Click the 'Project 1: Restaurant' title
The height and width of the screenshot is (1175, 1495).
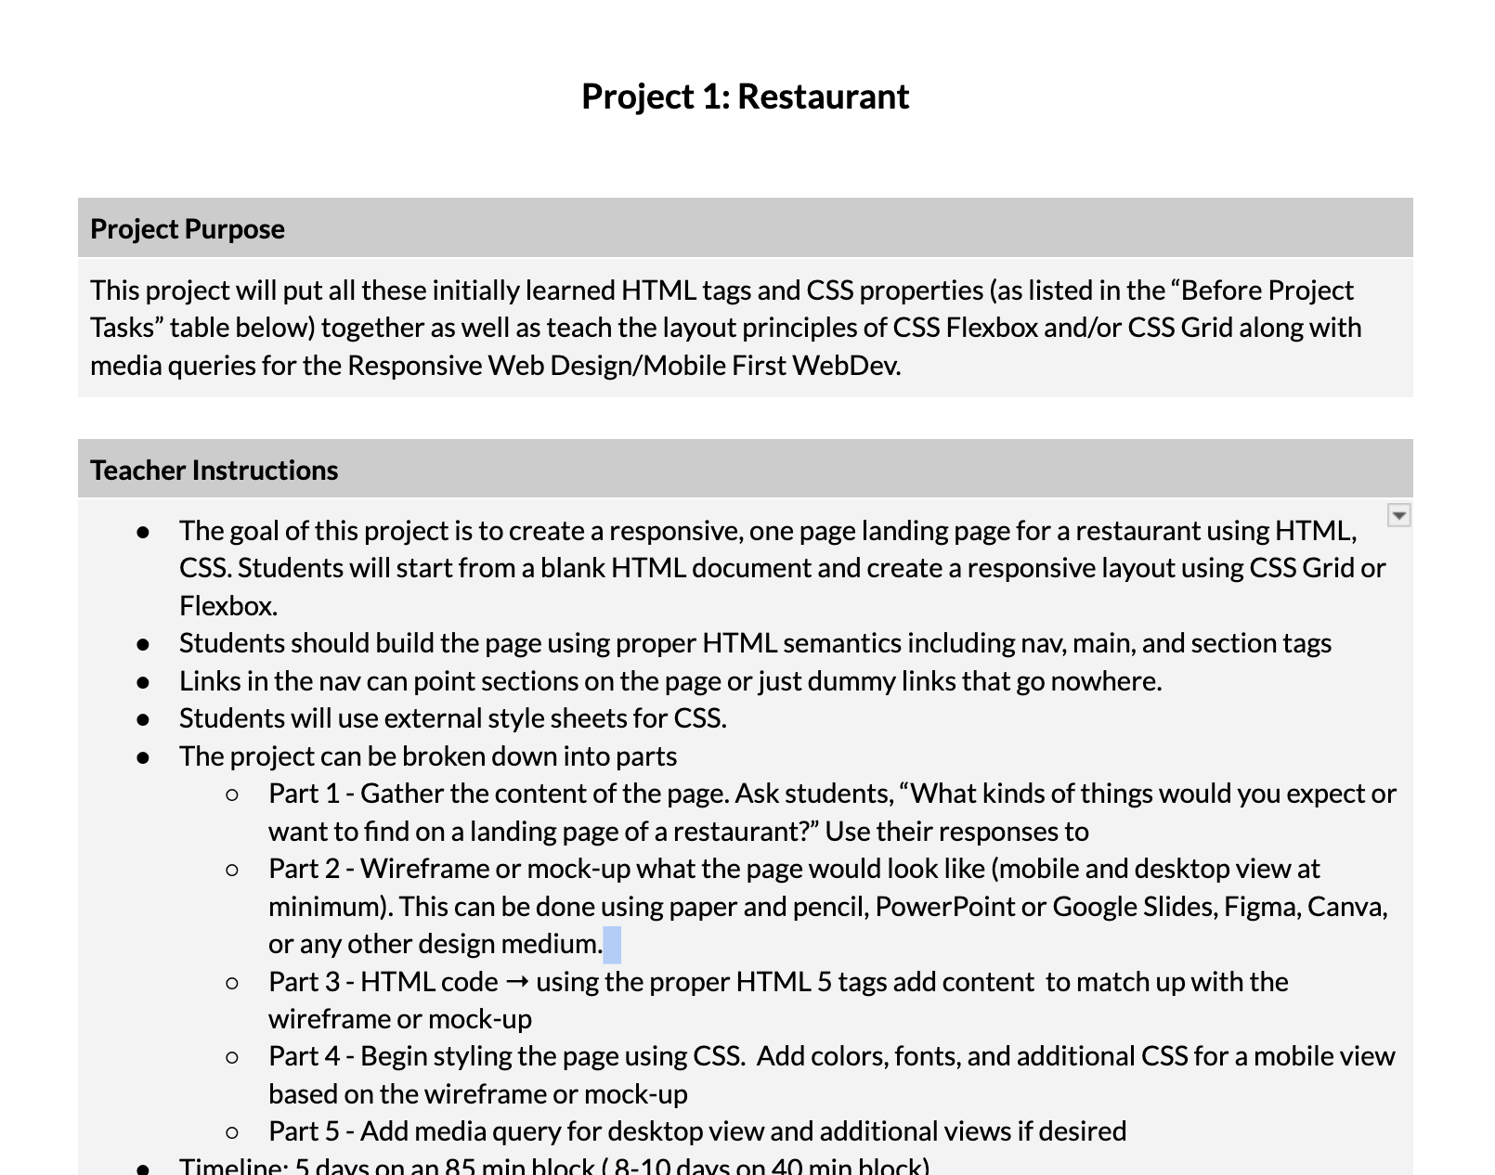pyautogui.click(x=745, y=97)
